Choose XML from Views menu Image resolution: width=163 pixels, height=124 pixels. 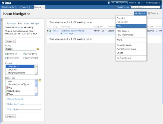[x=131, y=26]
